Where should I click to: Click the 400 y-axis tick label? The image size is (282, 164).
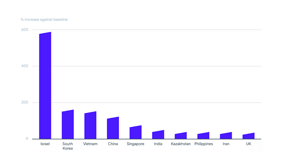(x=24, y=66)
